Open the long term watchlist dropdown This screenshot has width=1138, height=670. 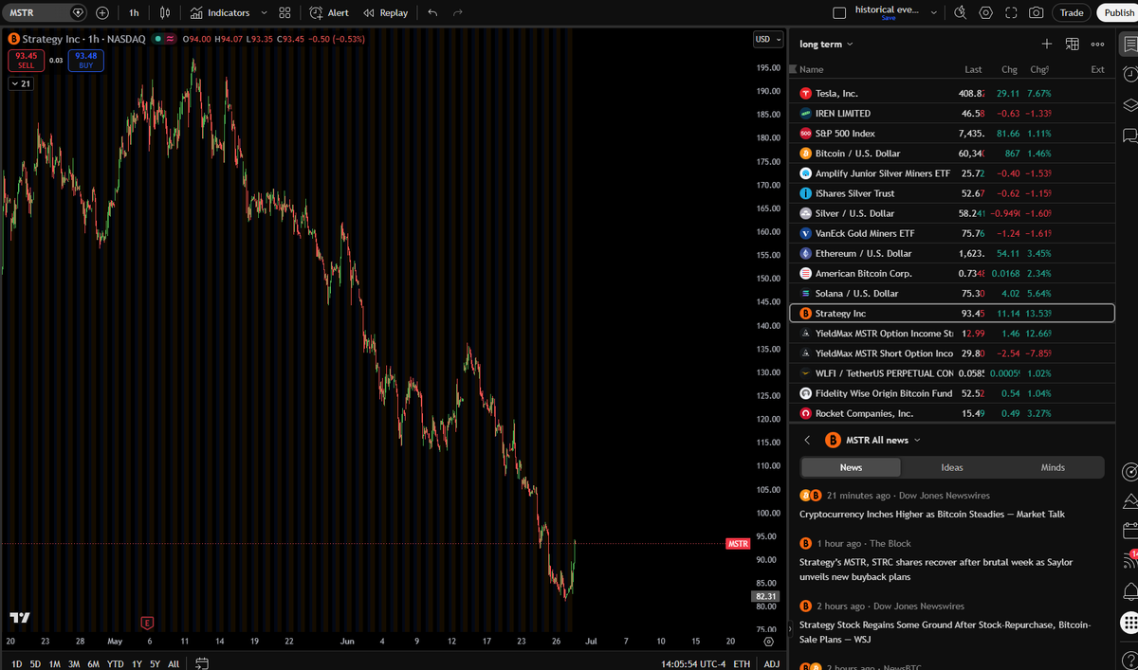pos(826,44)
